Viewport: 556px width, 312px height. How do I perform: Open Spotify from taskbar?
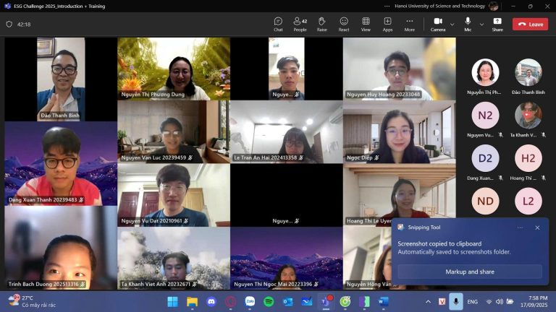point(269,302)
